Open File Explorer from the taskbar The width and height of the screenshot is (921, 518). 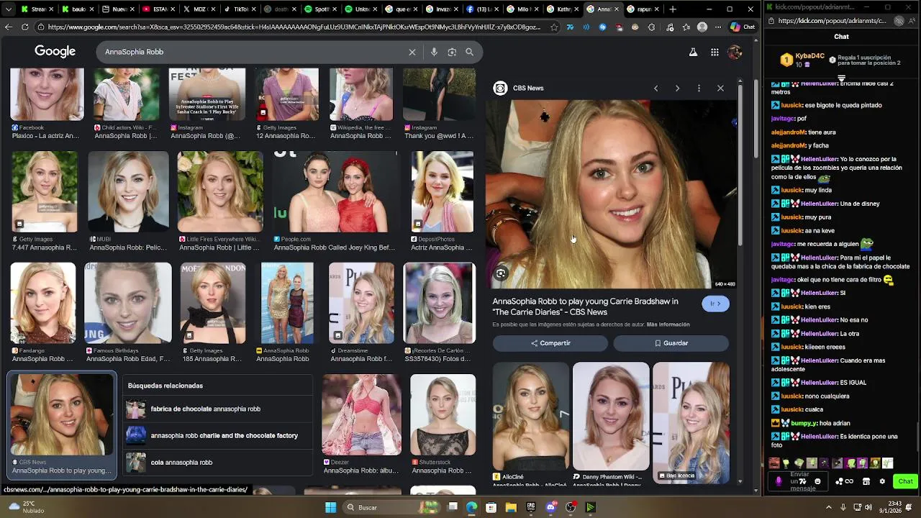510,507
